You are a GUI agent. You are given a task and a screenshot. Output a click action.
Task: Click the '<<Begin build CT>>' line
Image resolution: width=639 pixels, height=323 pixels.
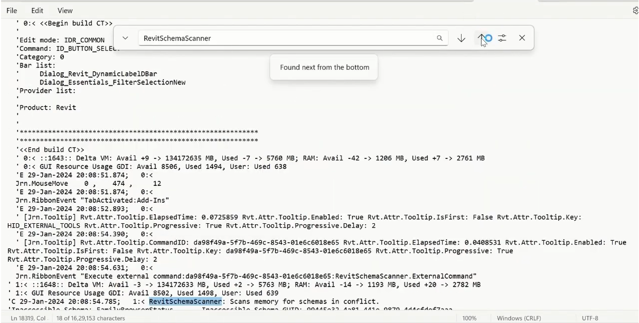tap(64, 23)
